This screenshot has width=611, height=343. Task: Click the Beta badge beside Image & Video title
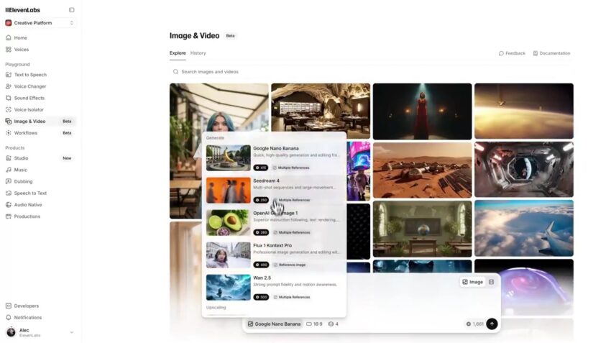point(230,36)
